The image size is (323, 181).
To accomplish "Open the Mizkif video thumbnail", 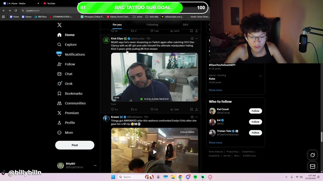I will 154,77.
